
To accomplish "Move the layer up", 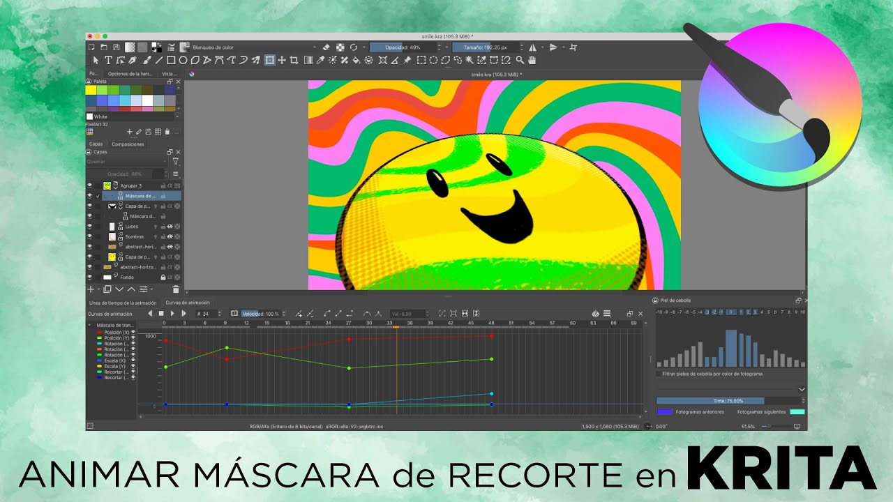I will pyautogui.click(x=131, y=289).
